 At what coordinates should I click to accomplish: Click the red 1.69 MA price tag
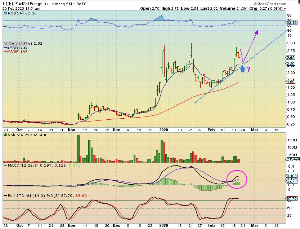pyautogui.click(x=291, y=82)
